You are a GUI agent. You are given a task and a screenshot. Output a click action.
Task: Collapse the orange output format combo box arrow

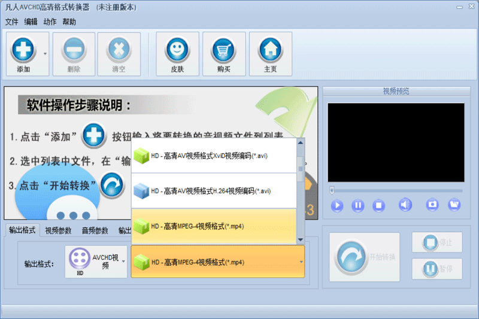[x=301, y=262]
